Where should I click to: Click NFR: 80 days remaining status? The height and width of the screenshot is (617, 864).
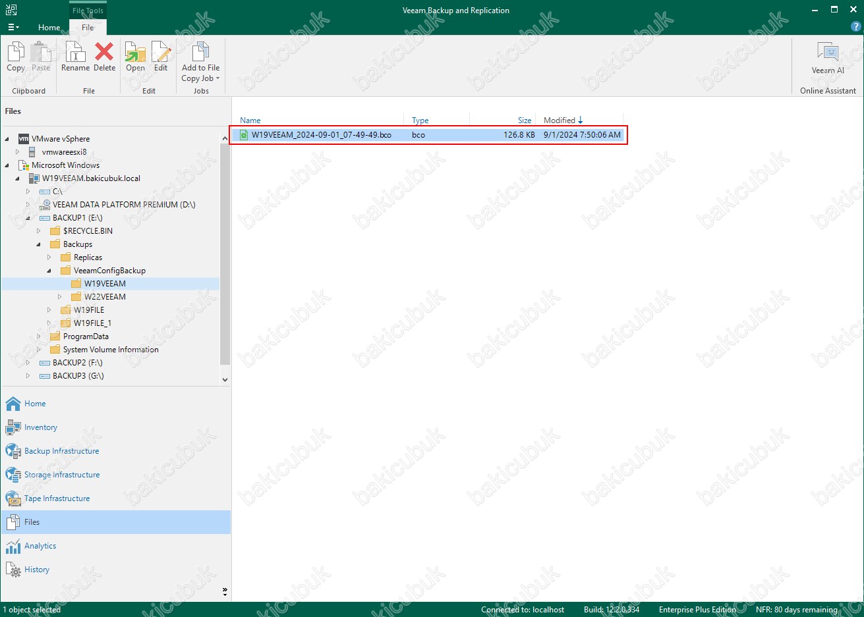796,610
